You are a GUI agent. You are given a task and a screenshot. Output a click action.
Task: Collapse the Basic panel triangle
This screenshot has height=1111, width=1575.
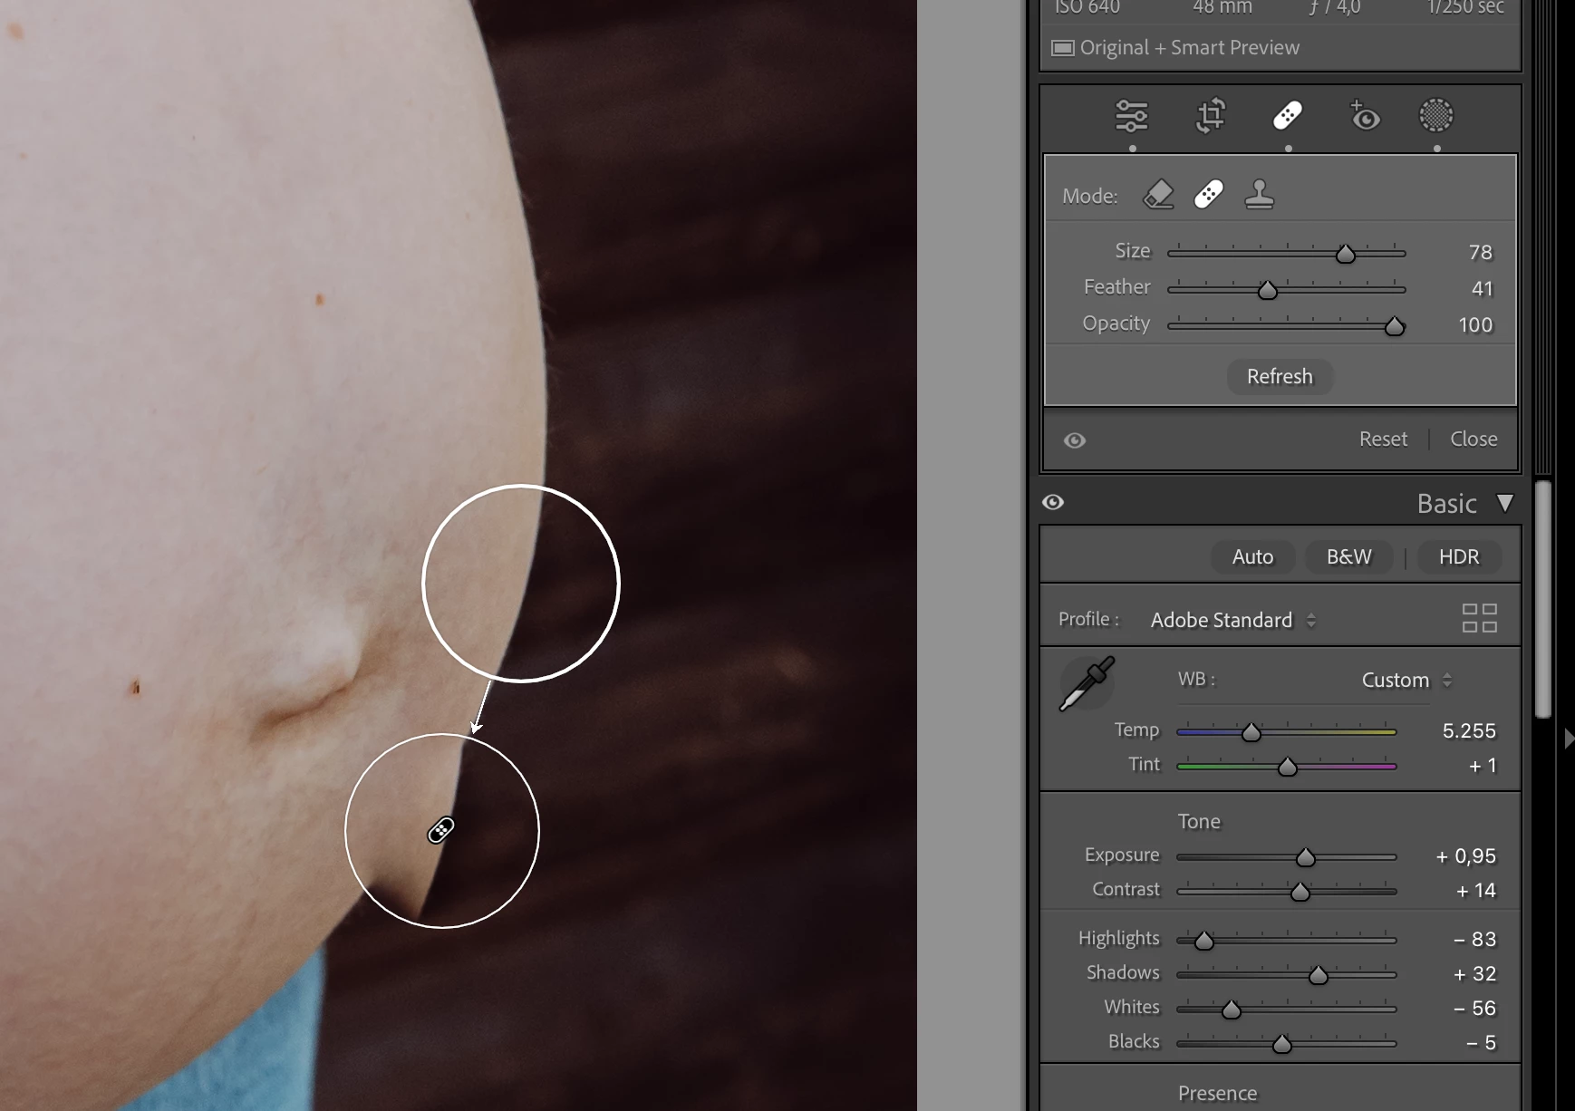tap(1505, 503)
